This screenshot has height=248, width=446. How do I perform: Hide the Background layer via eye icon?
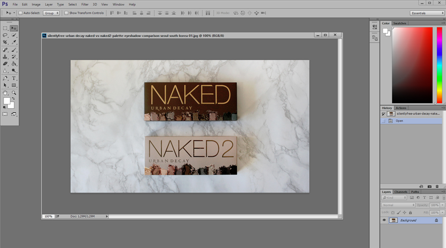point(384,220)
